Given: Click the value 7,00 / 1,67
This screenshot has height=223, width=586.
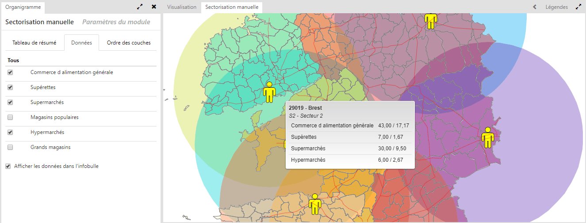Looking at the screenshot, I should pyautogui.click(x=391, y=137).
